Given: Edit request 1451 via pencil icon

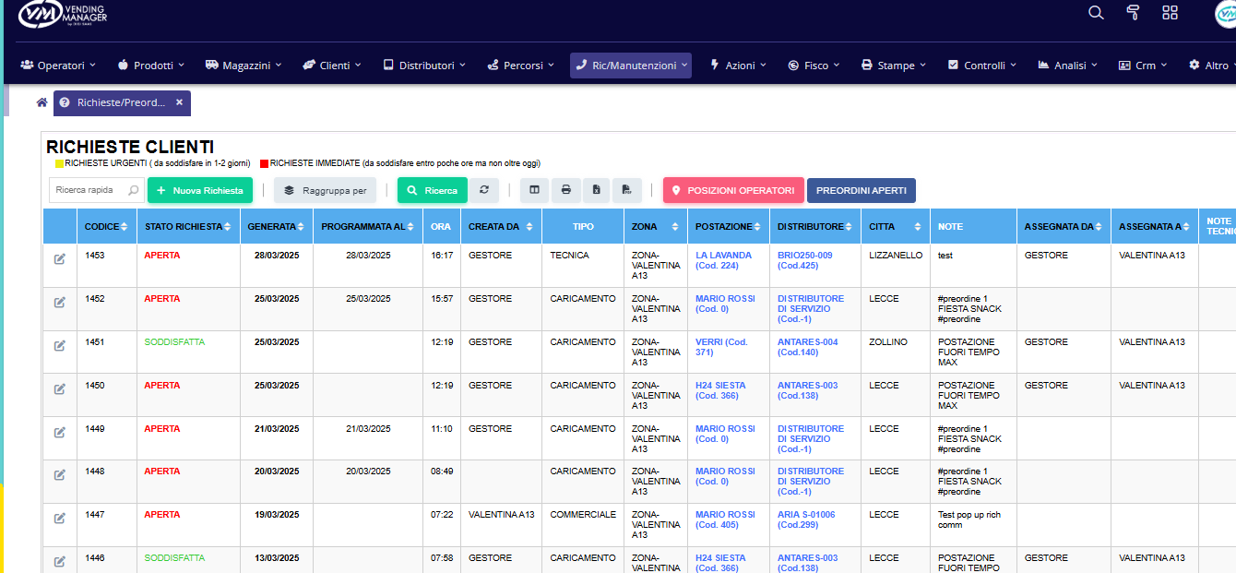Looking at the screenshot, I should point(60,345).
